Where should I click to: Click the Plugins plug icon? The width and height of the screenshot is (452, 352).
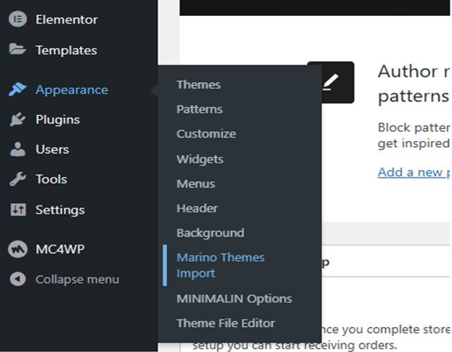click(x=17, y=119)
